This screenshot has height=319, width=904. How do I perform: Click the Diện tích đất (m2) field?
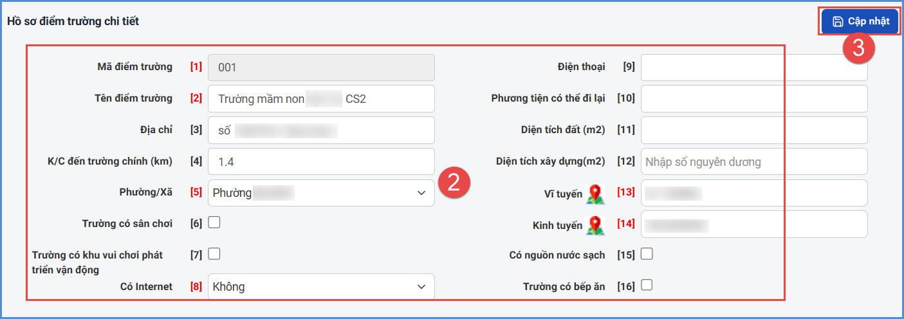pyautogui.click(x=754, y=130)
